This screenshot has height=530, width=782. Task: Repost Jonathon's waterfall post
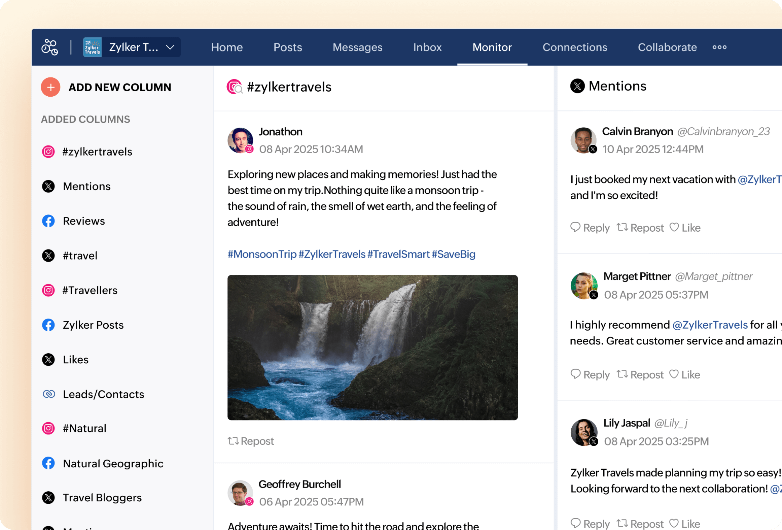coord(251,441)
